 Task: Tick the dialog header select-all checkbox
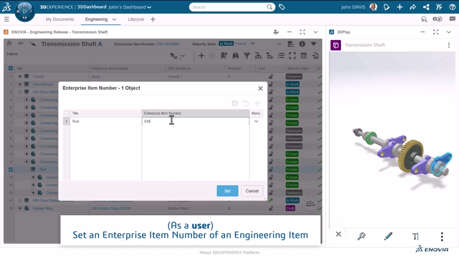point(66,113)
